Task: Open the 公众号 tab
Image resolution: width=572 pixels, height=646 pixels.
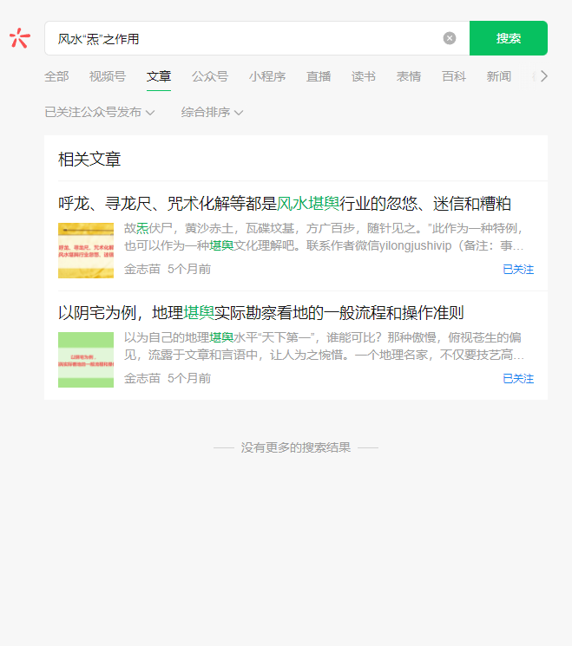Action: click(x=210, y=76)
